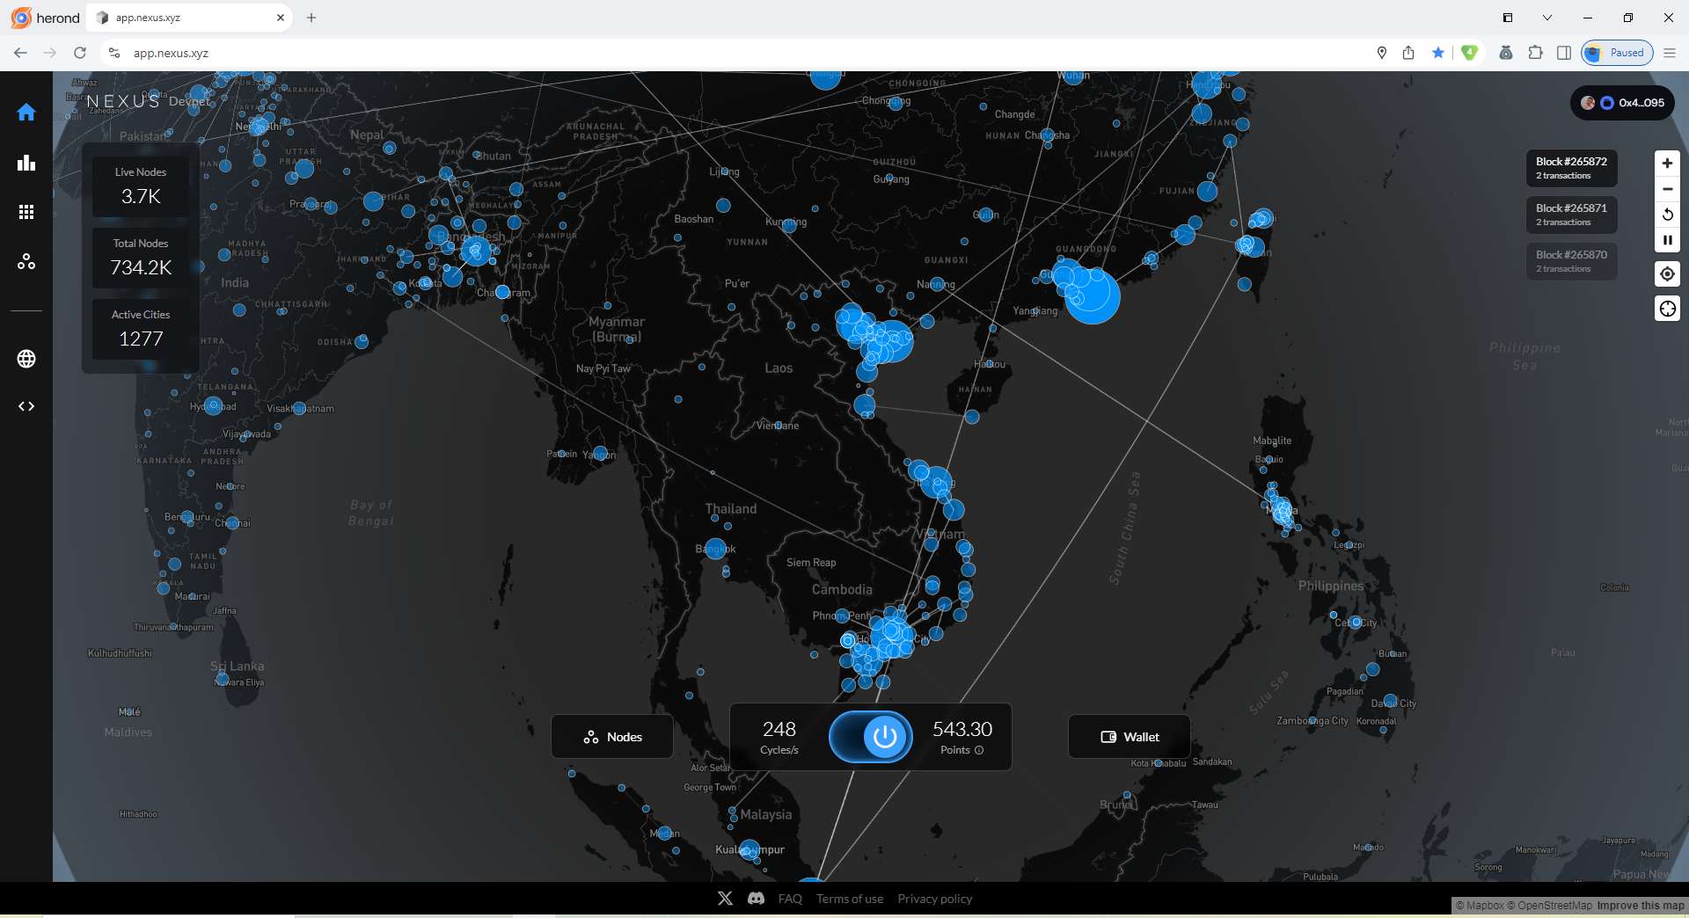Open the bar chart stats icon
Viewport: 1689px width, 918px height.
pos(26,163)
